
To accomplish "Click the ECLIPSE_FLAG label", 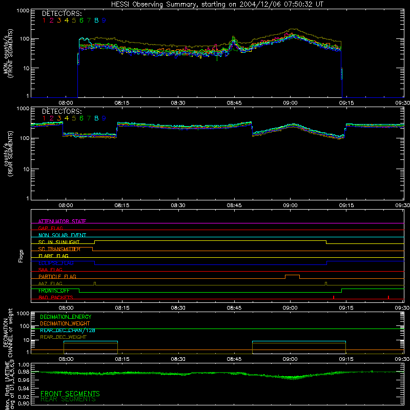I will pyautogui.click(x=56, y=263).
